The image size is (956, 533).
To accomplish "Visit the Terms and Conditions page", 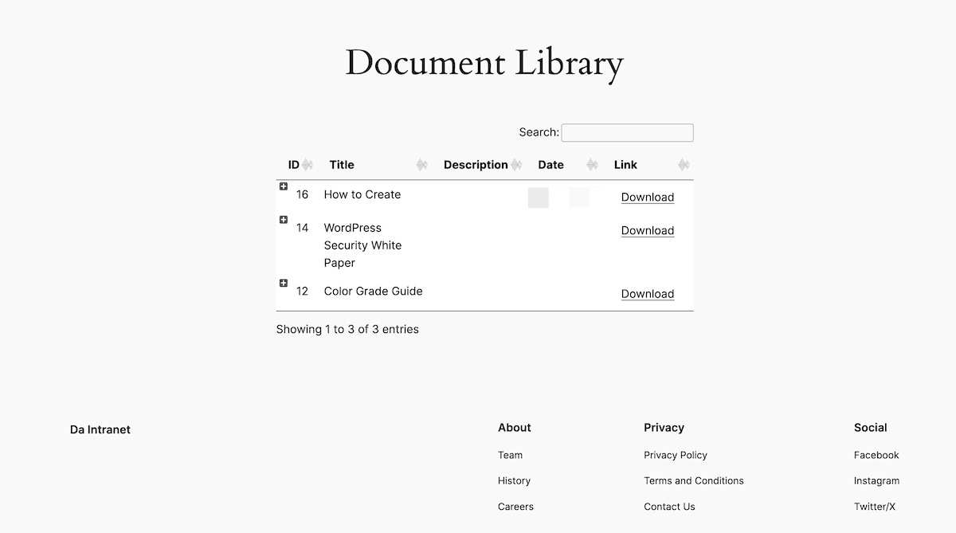I will [x=693, y=480].
